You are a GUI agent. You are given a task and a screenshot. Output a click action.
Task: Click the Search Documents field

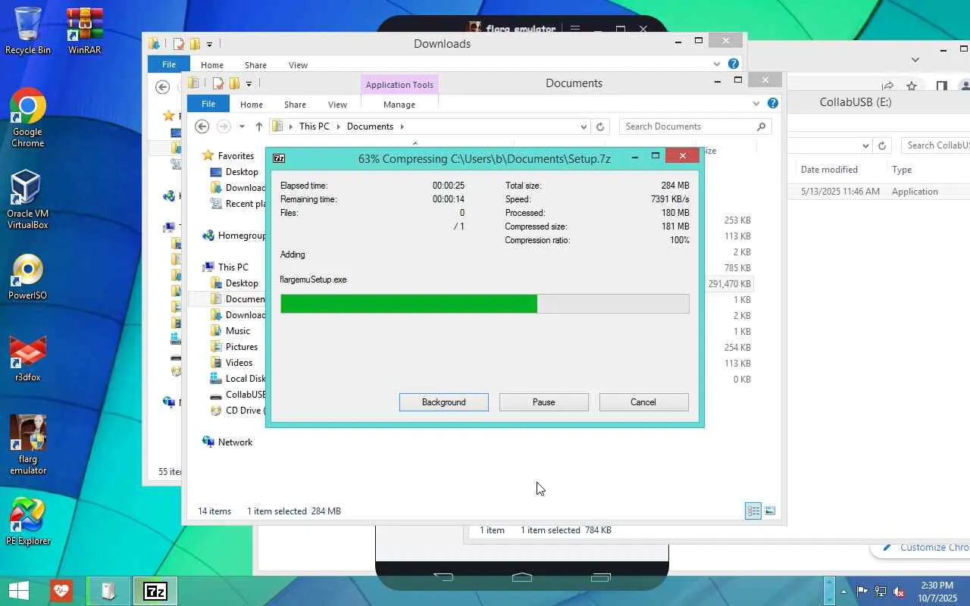pyautogui.click(x=695, y=127)
